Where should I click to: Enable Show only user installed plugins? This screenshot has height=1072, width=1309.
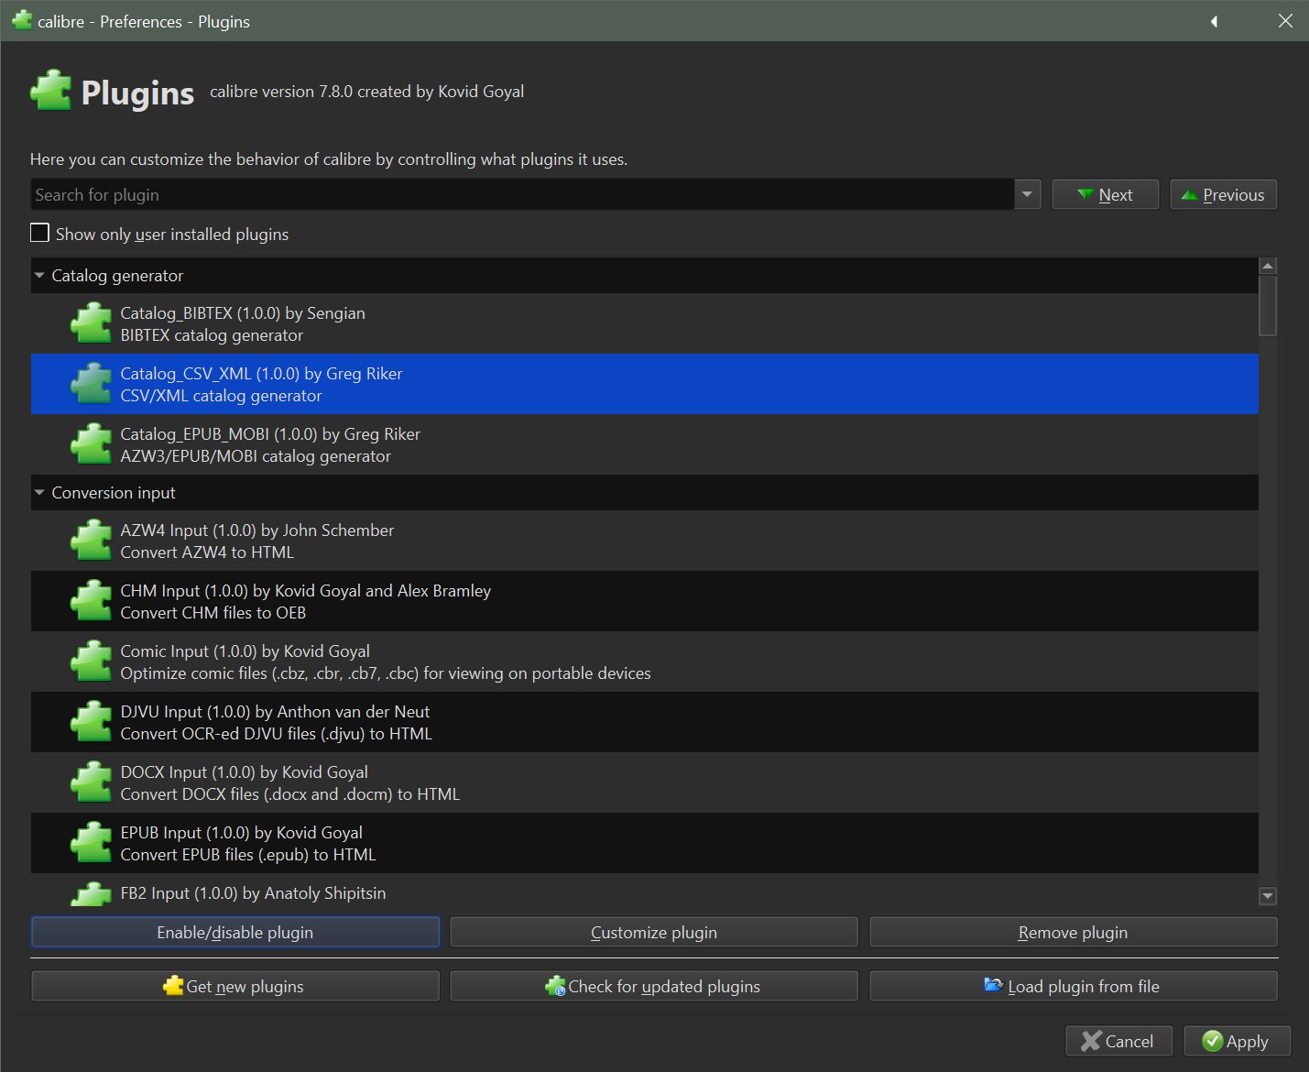point(40,234)
